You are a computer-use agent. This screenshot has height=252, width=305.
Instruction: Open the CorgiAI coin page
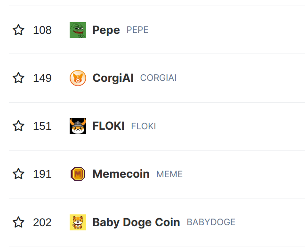pos(113,78)
